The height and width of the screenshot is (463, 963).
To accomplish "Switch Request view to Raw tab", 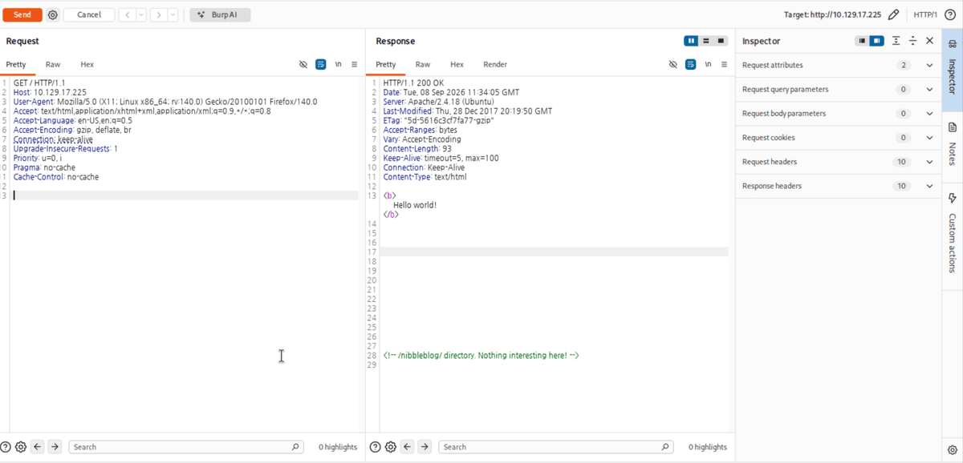I will [x=53, y=64].
